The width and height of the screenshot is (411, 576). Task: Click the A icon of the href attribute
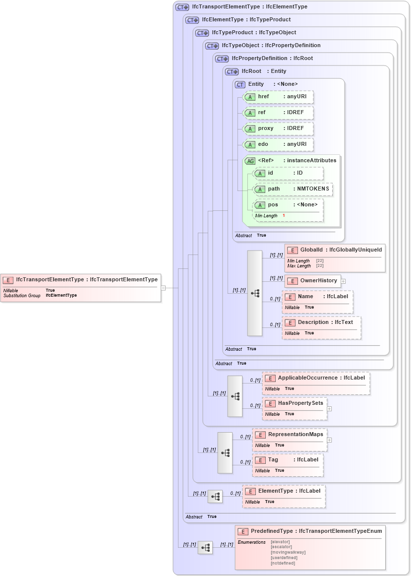(x=251, y=97)
